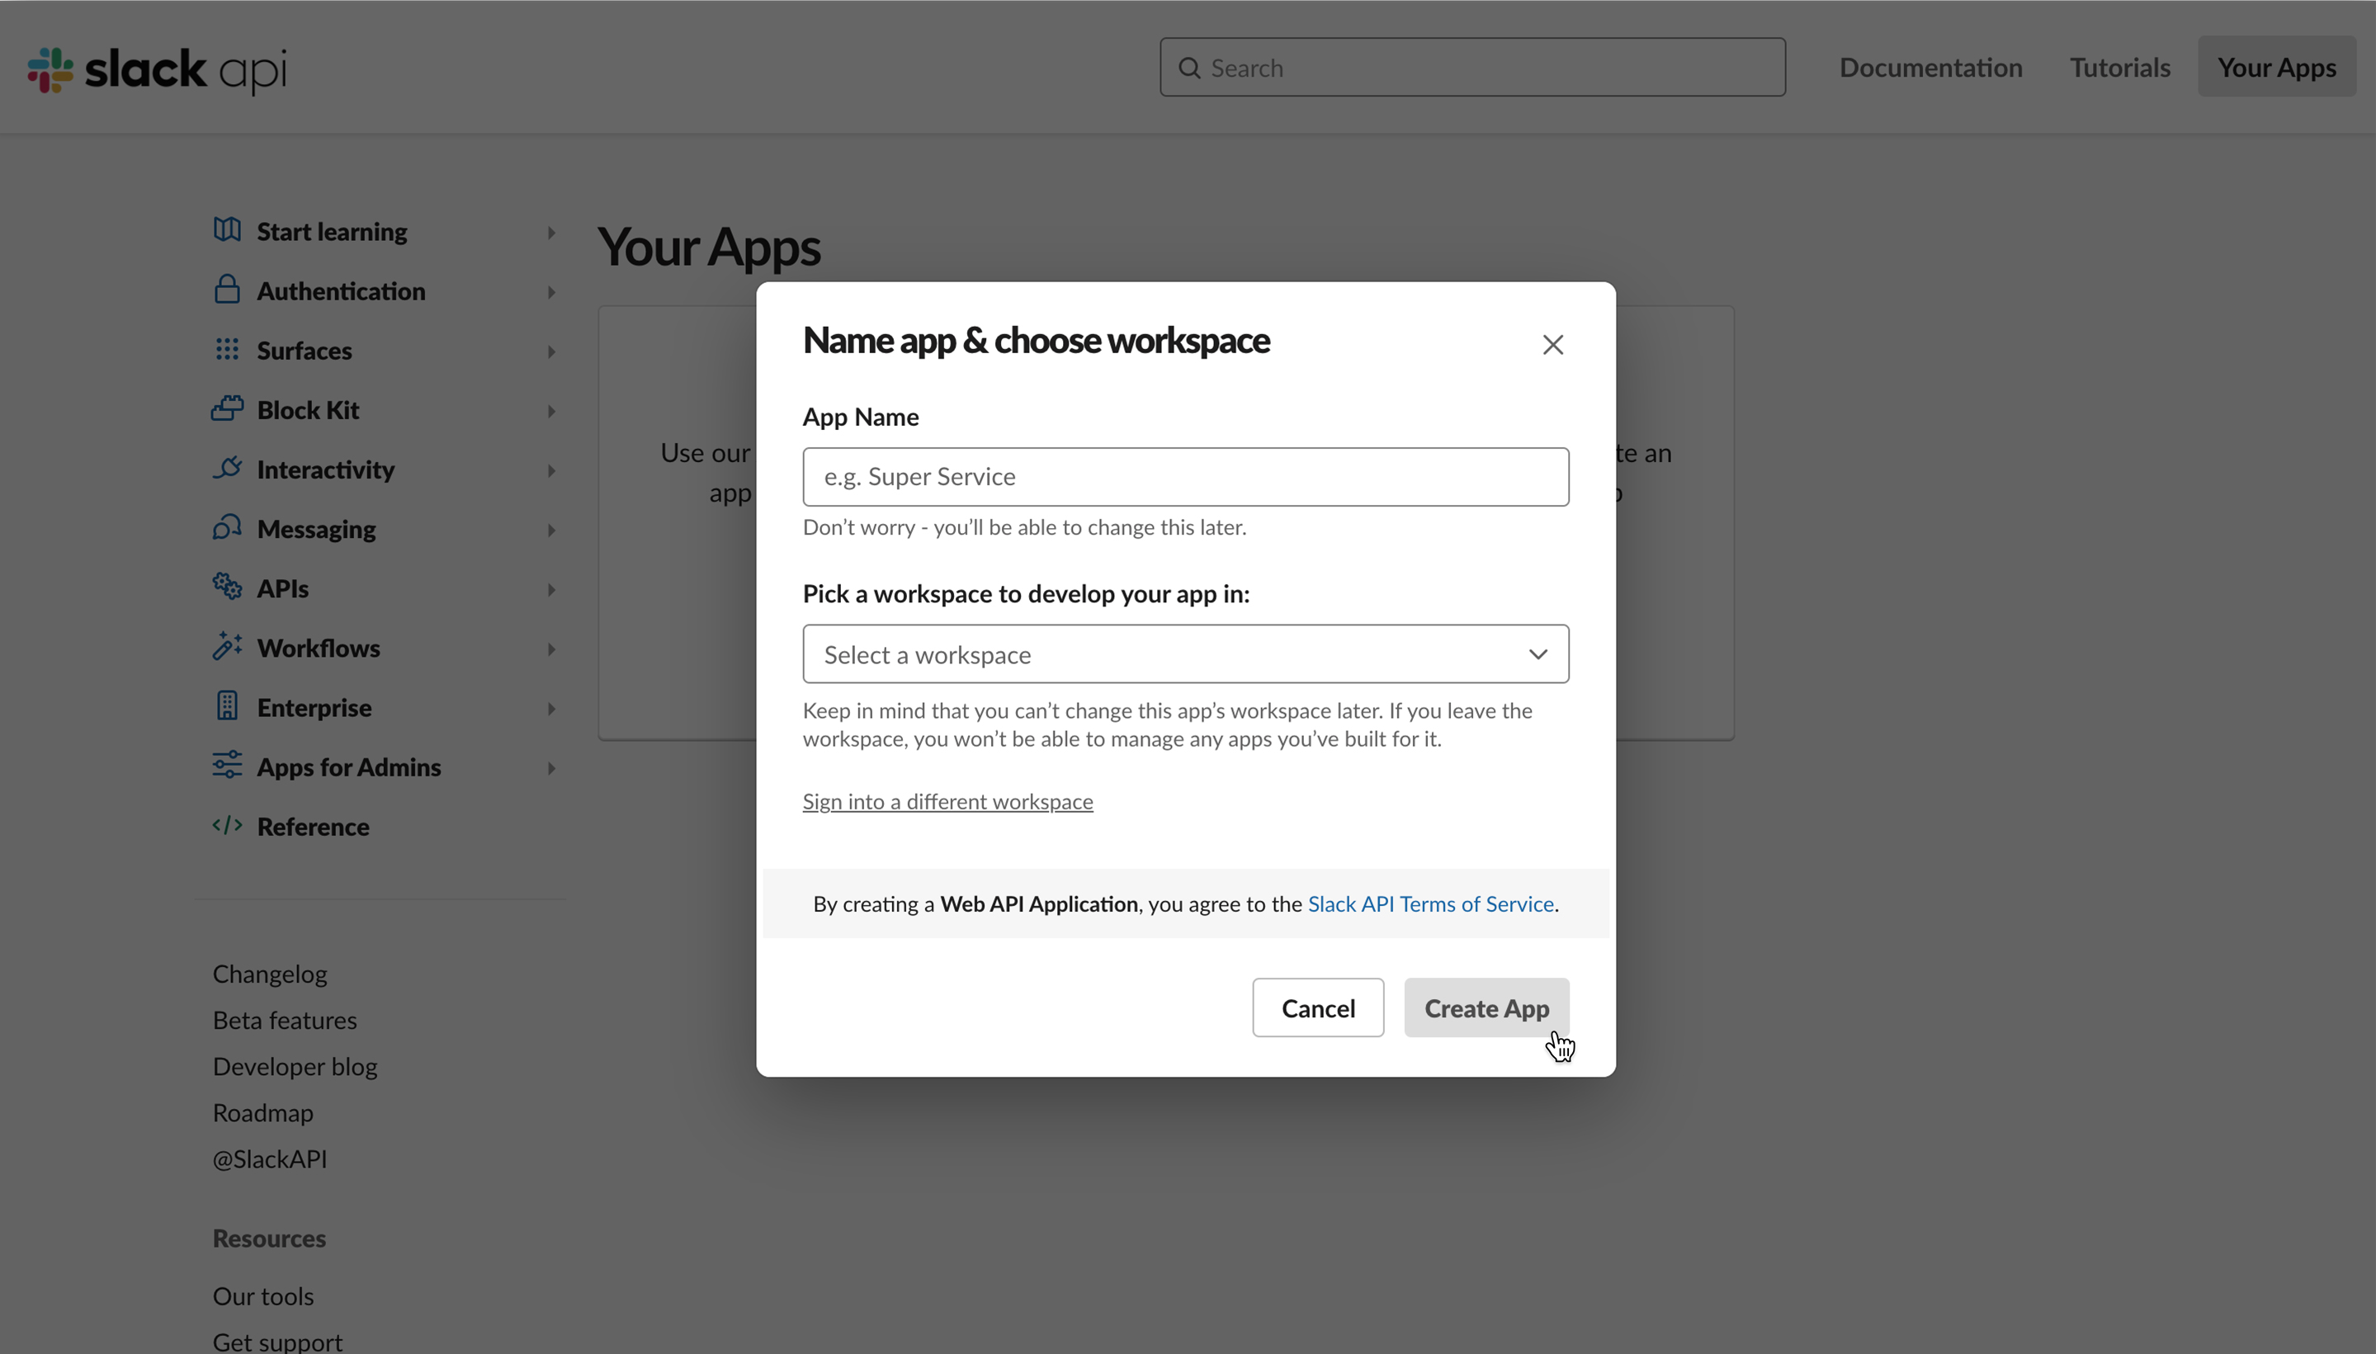Click the Block Kit icon
This screenshot has height=1354, width=2376.
coord(227,410)
